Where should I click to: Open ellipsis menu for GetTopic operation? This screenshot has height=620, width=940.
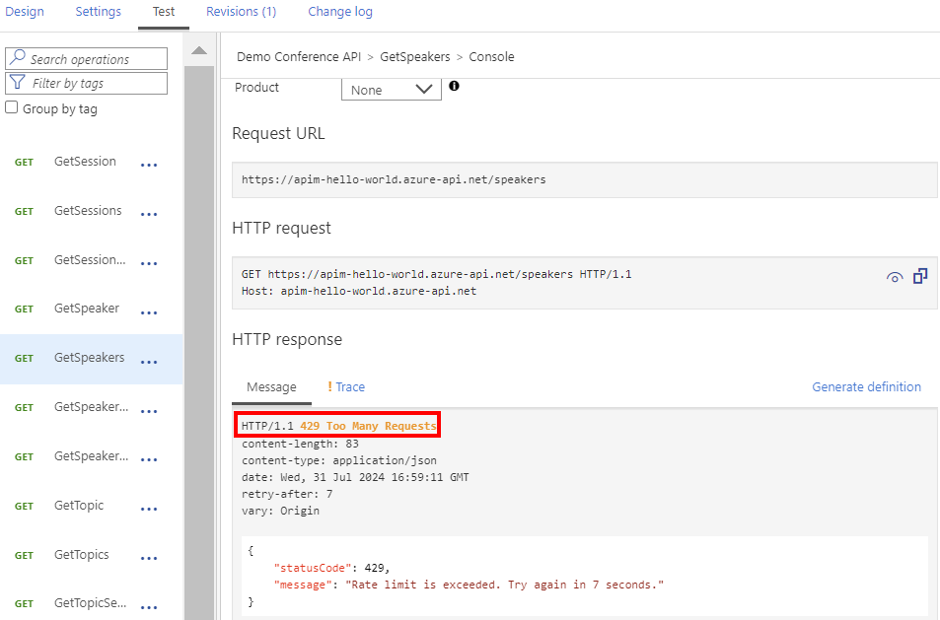(x=149, y=509)
